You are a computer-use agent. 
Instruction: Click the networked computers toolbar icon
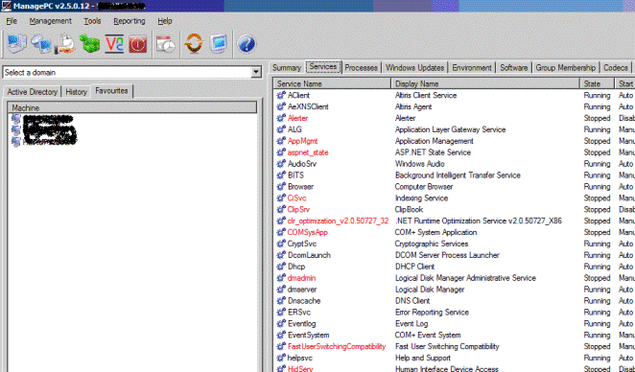pos(41,44)
